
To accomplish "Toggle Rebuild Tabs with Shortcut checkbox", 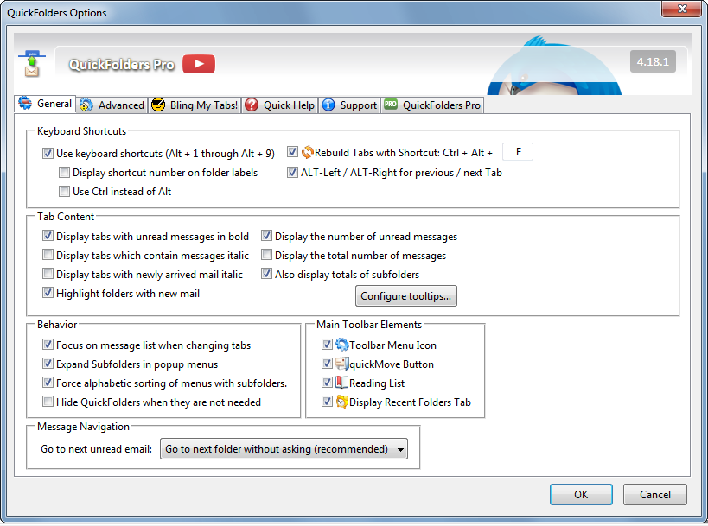I will [x=292, y=152].
